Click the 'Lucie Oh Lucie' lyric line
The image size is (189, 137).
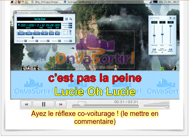pyautogui.click(x=95, y=91)
